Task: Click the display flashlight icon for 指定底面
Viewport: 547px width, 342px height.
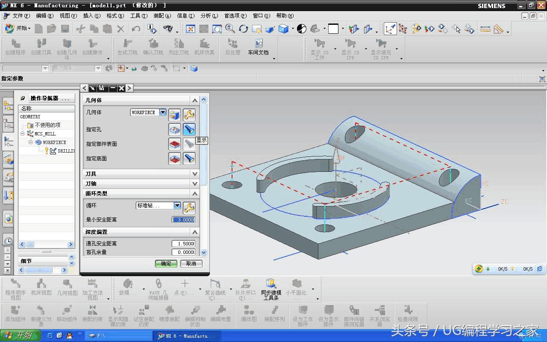Action: click(x=189, y=159)
